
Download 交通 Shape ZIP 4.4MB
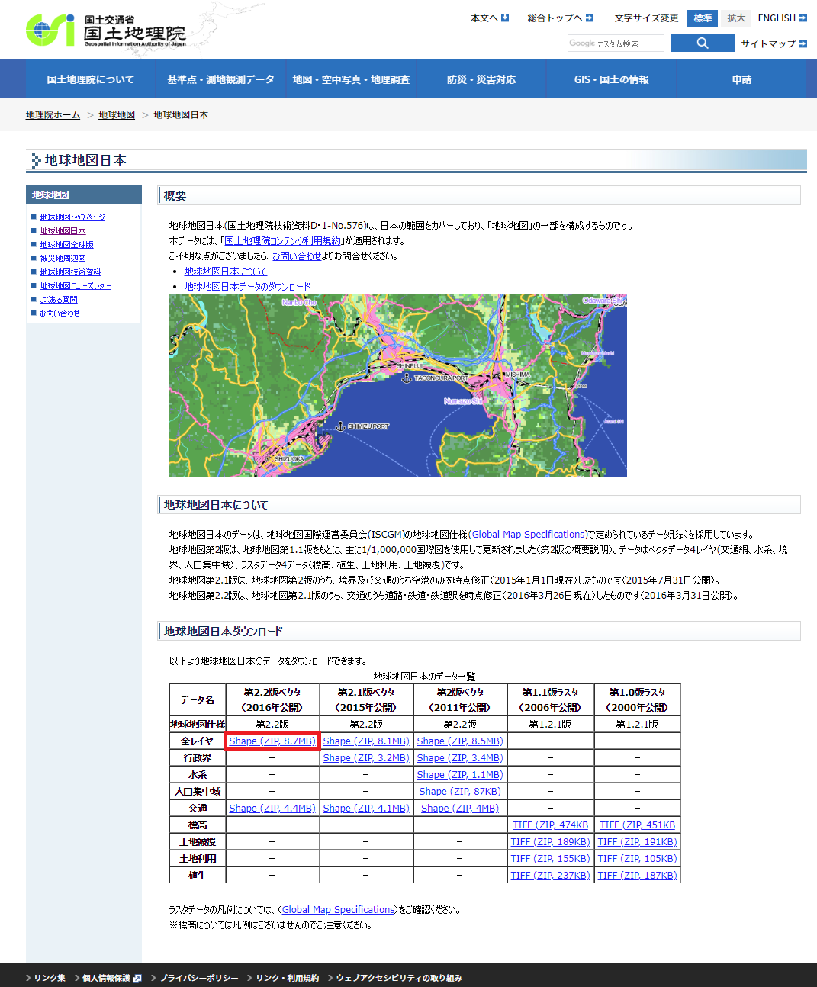(x=272, y=809)
